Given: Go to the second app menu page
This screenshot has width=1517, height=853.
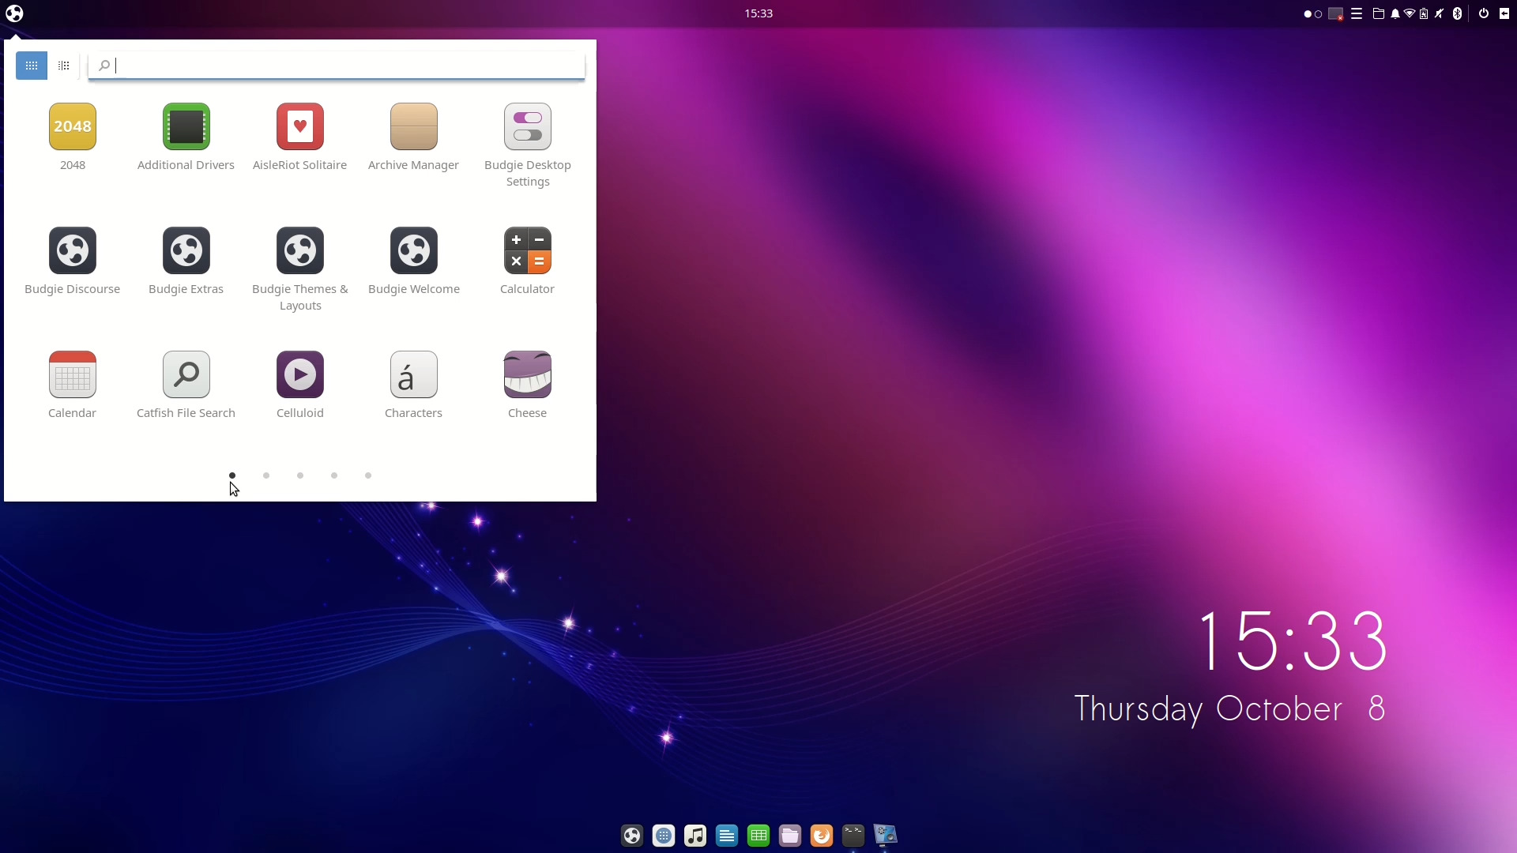Looking at the screenshot, I should (265, 475).
